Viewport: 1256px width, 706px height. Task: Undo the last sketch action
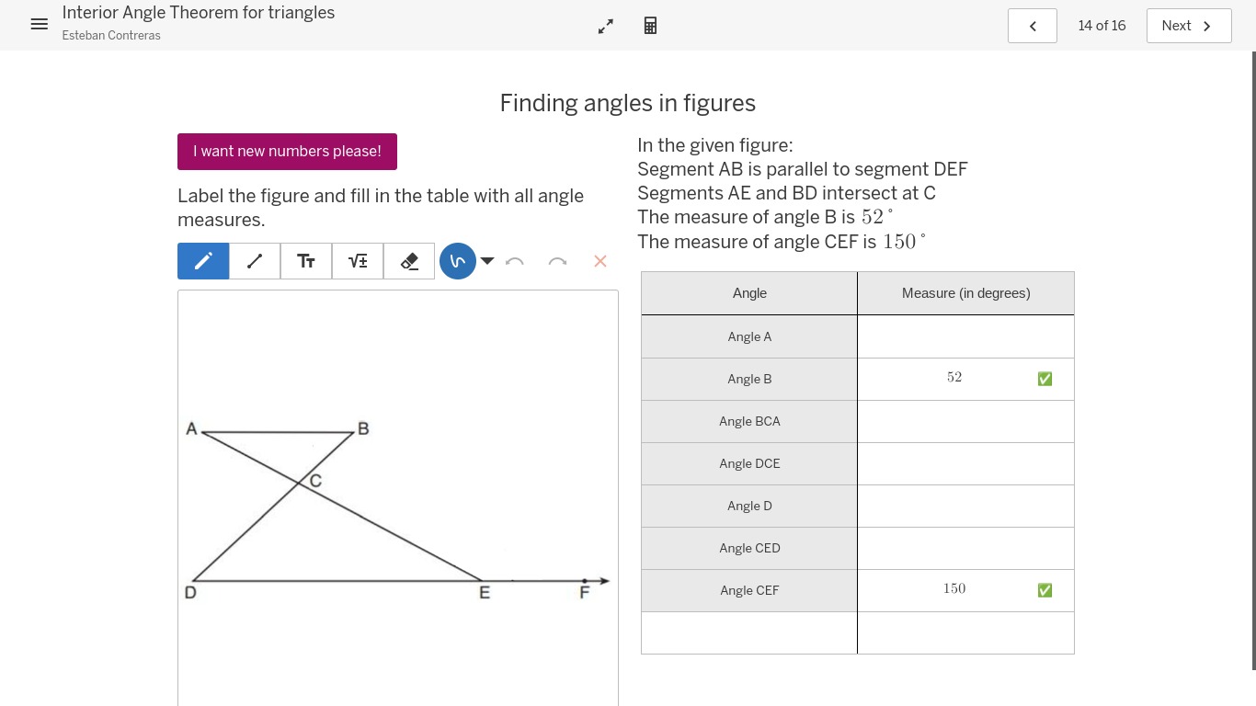coord(515,261)
